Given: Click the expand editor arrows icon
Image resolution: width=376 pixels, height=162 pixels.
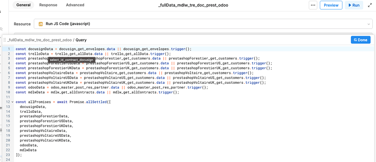Looking at the screenshot, I should pyautogui.click(x=369, y=5).
